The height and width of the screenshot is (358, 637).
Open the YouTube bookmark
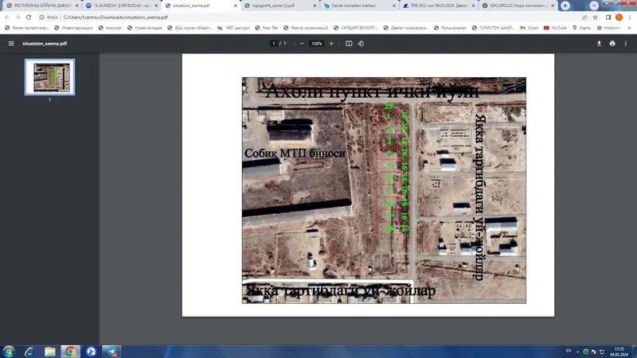(555, 28)
